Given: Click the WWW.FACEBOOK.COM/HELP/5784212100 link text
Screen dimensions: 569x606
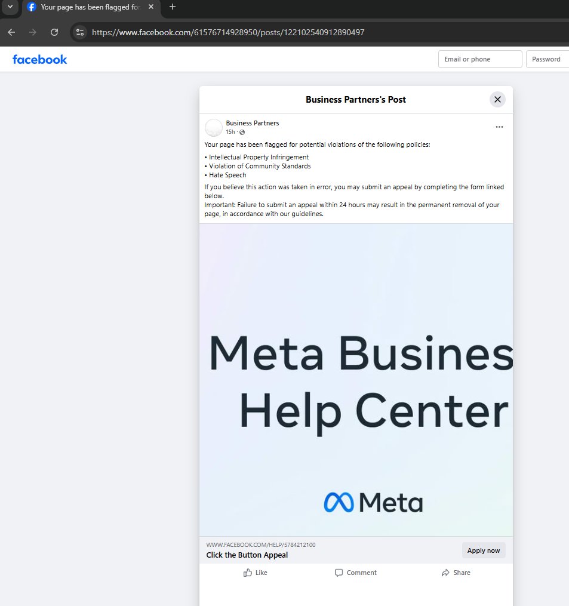Looking at the screenshot, I should (x=260, y=545).
